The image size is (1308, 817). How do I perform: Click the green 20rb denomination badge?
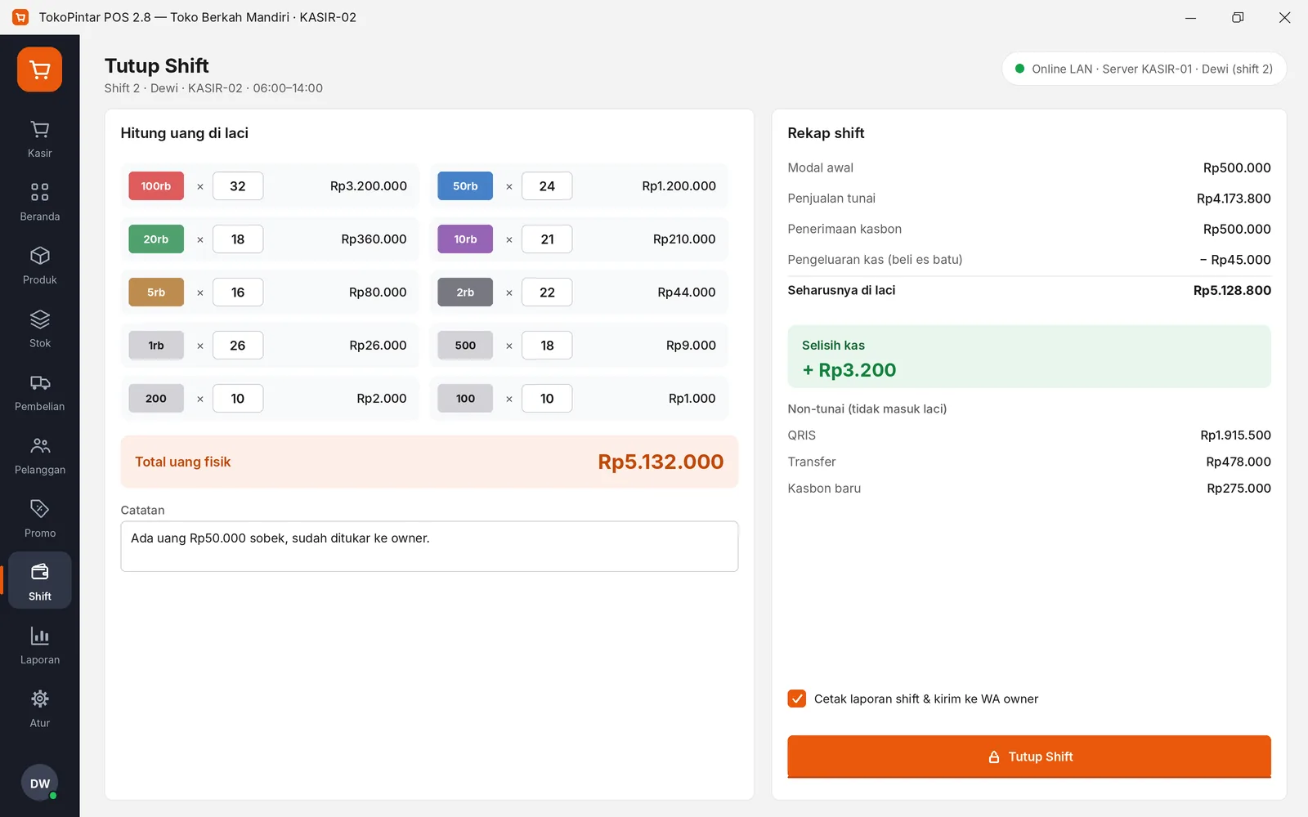pyautogui.click(x=156, y=239)
